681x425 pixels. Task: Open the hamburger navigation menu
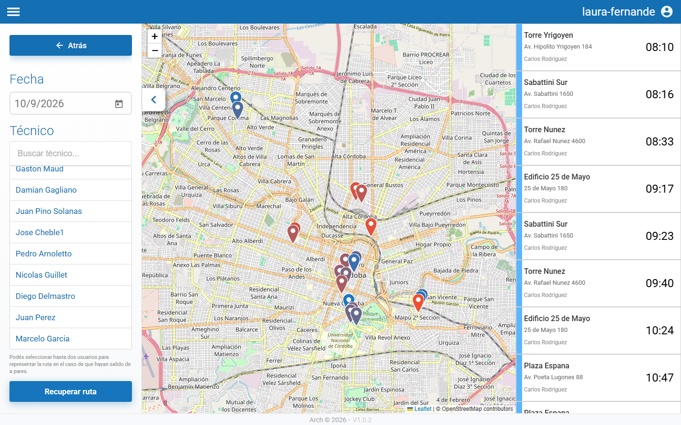13,12
